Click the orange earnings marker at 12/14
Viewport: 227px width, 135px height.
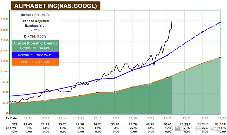tap(62, 98)
